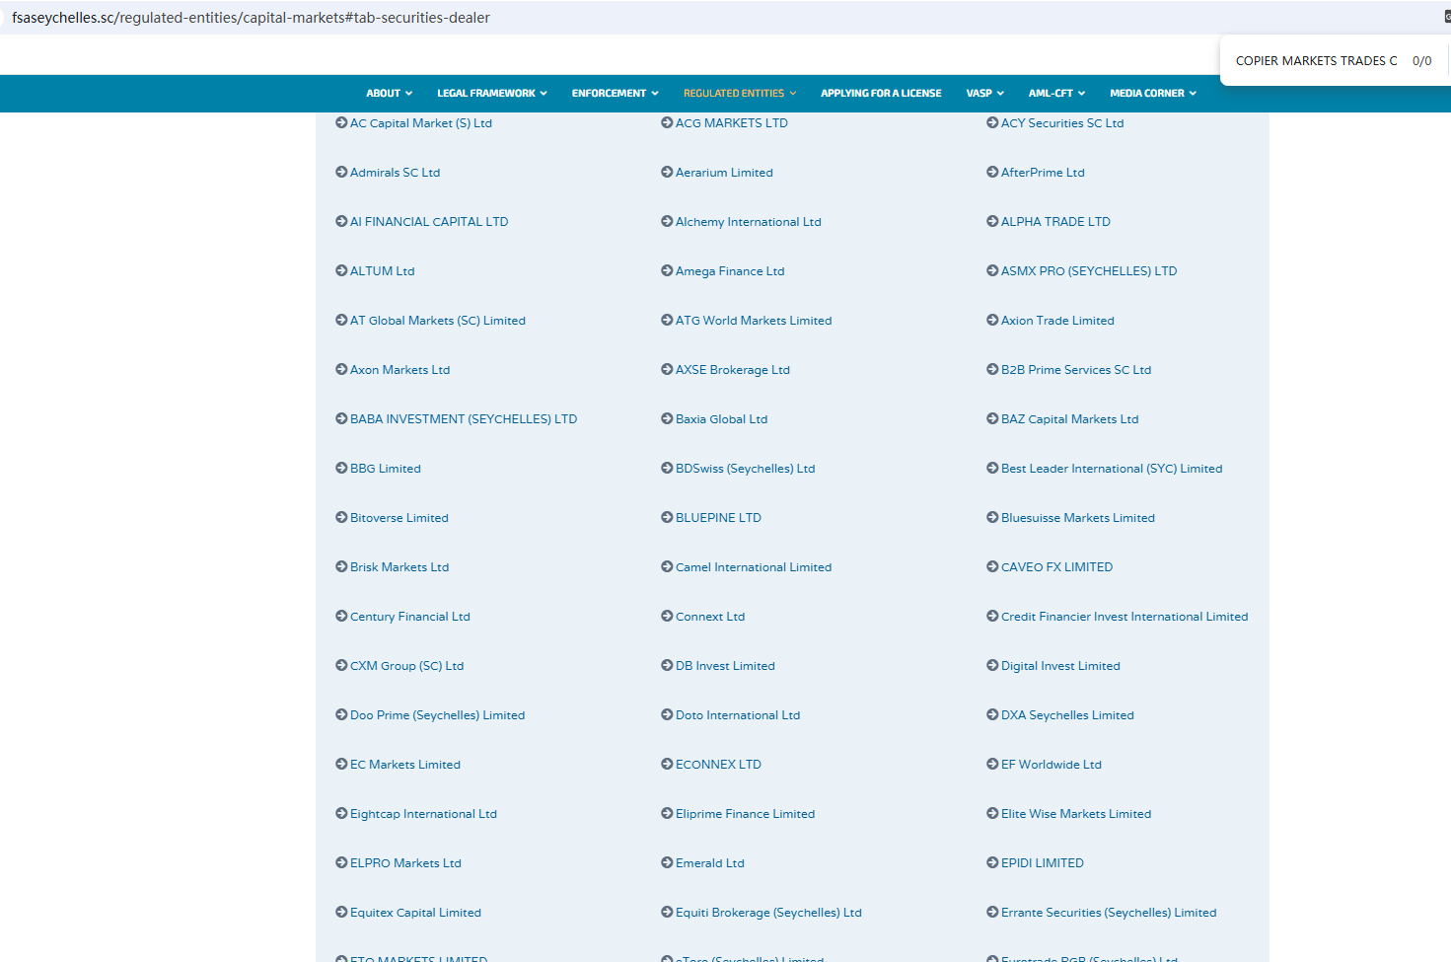Open Bluesuisse Markets Limited link

click(1078, 518)
